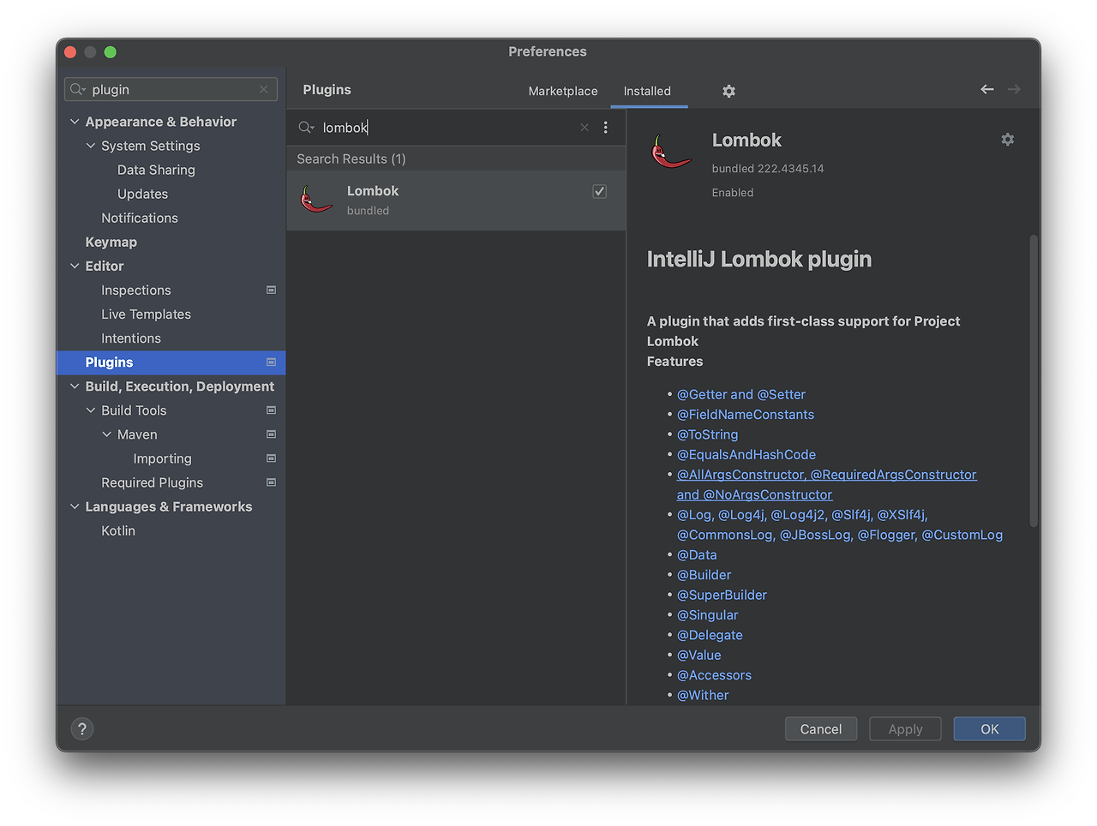Screen dimensions: 1097x826
Task: Click the Apply button
Action: click(x=905, y=729)
